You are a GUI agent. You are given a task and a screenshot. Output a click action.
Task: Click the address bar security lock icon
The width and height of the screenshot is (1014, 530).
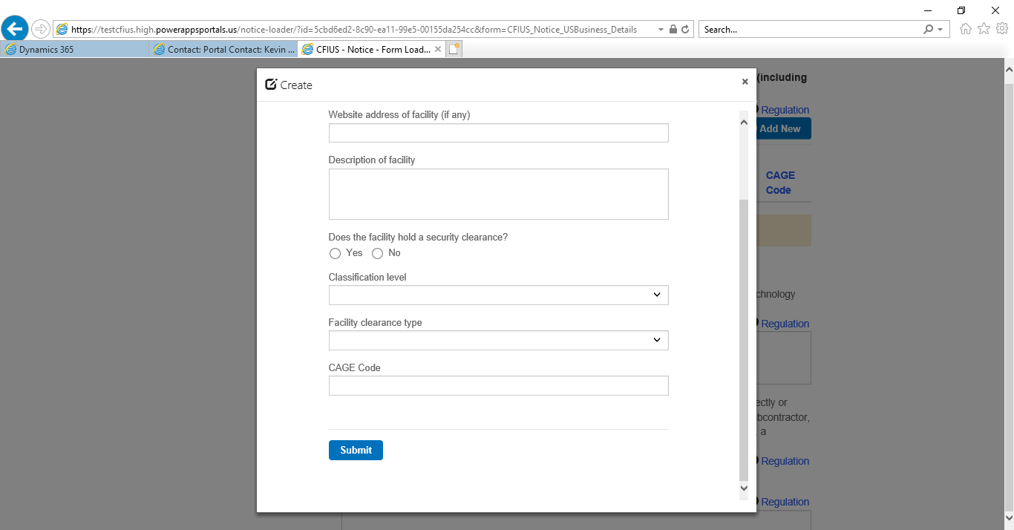673,30
